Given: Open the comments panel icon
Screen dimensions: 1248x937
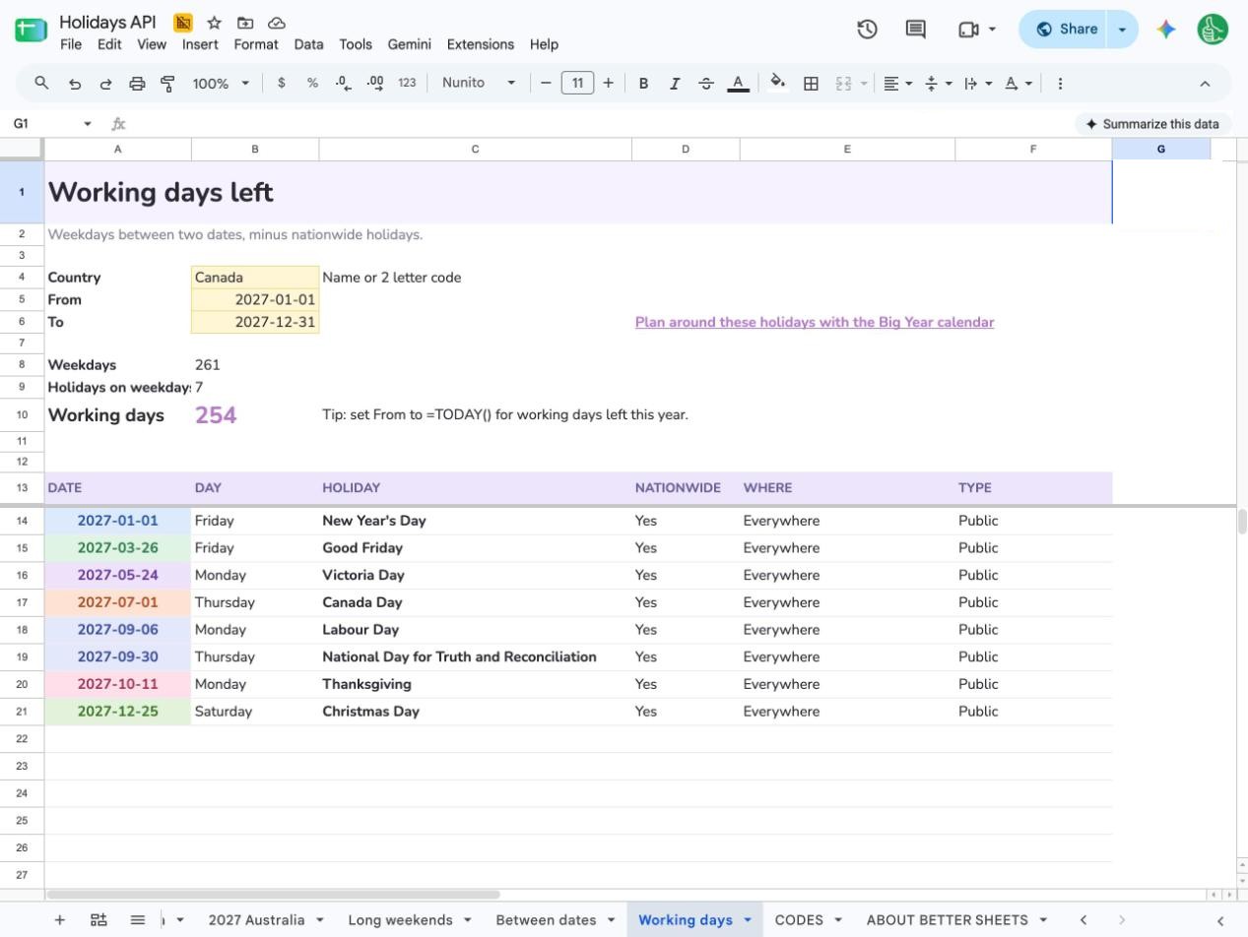Looking at the screenshot, I should point(916,30).
